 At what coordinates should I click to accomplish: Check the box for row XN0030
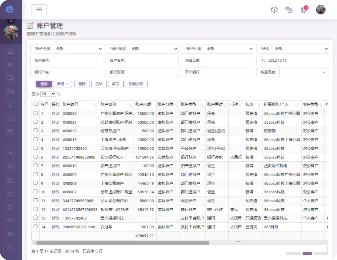(36, 113)
